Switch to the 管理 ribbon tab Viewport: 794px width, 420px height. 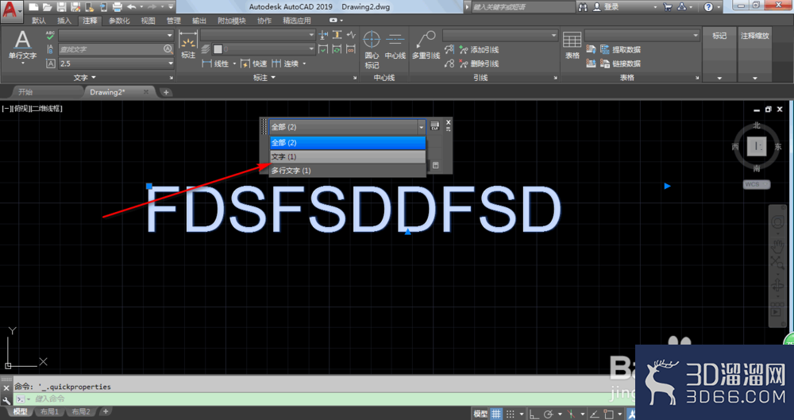pyautogui.click(x=174, y=21)
